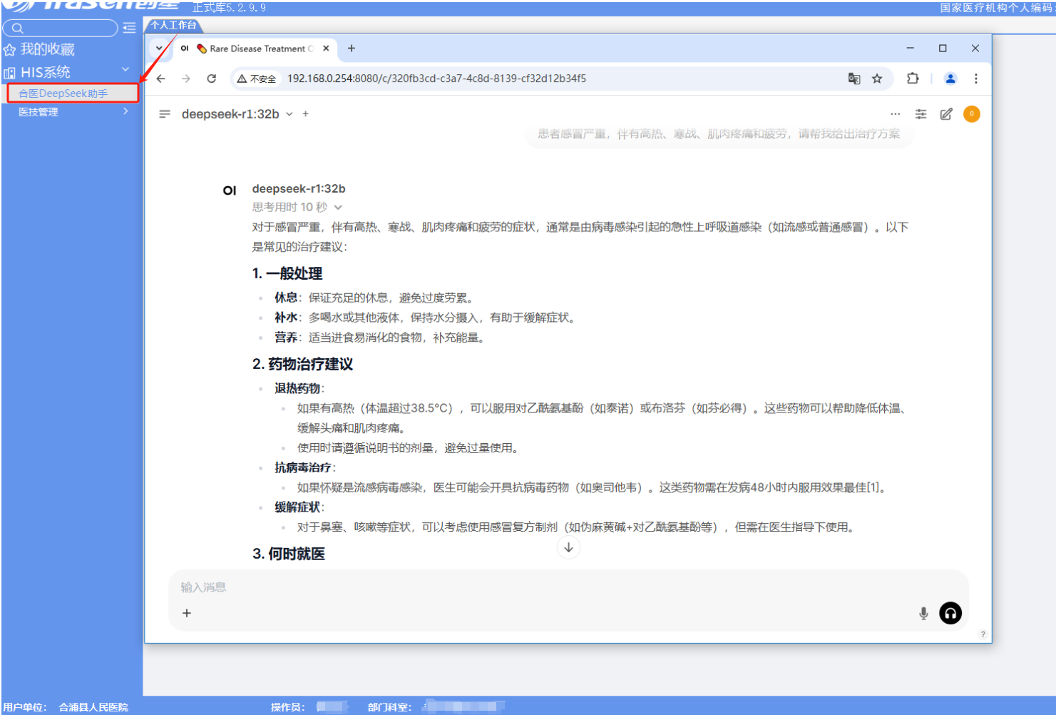Bookmark this page with the star icon
This screenshot has width=1056, height=715.
click(x=877, y=78)
